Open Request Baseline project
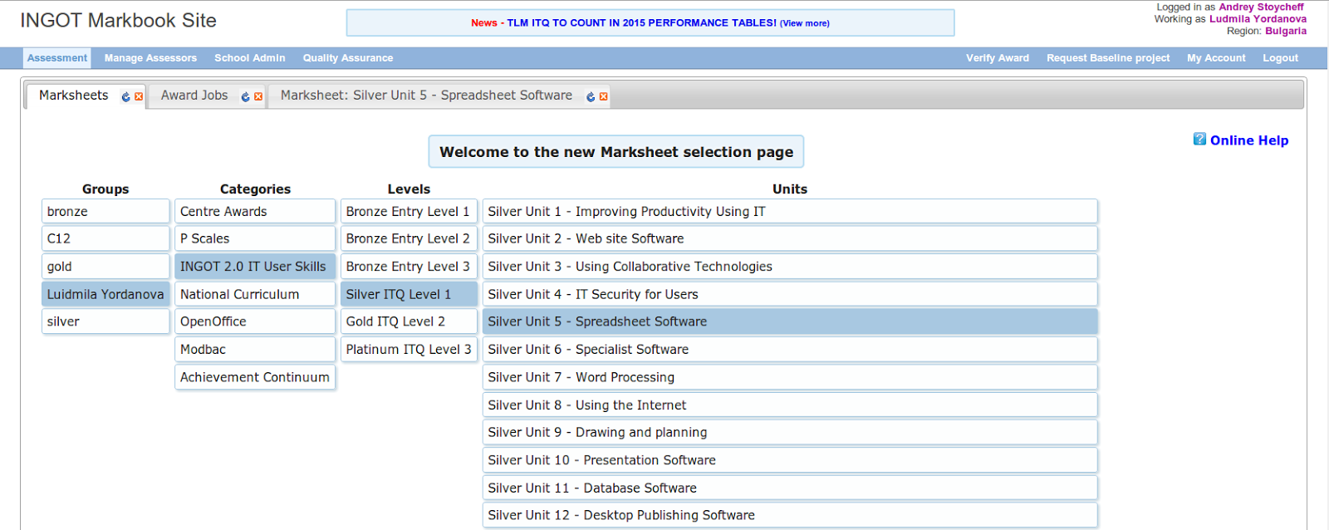This screenshot has width=1329, height=530. click(x=1108, y=58)
